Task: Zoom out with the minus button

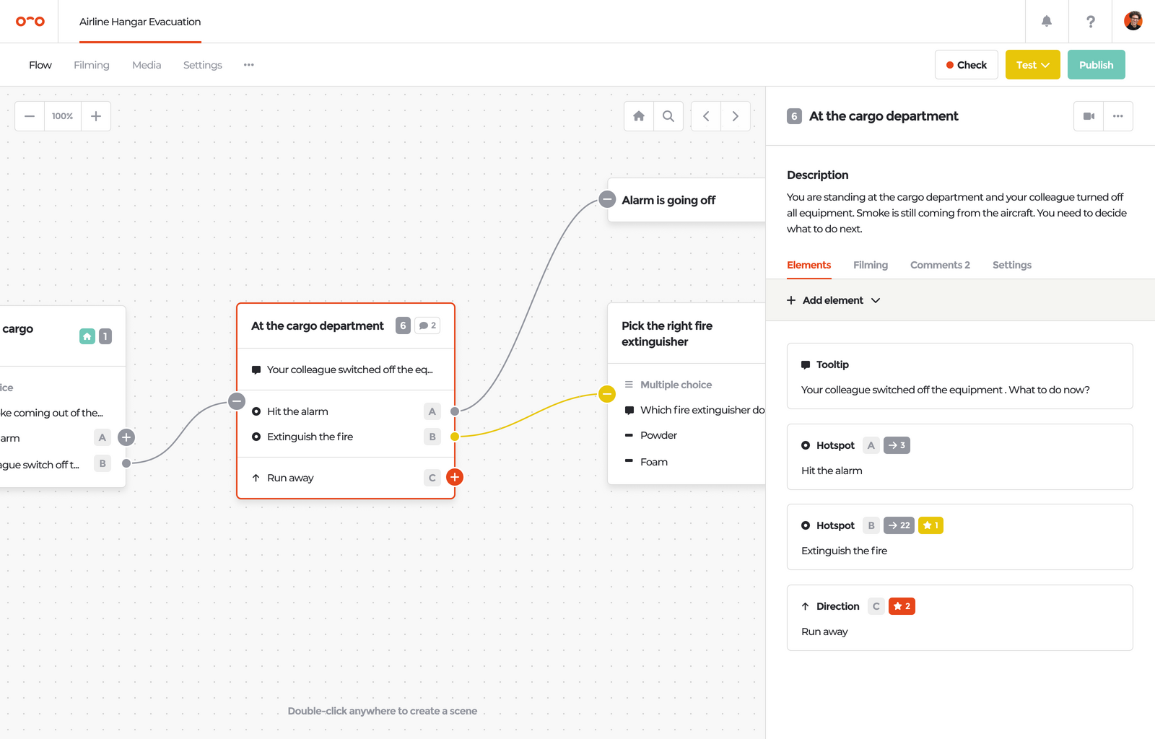Action: tap(30, 116)
